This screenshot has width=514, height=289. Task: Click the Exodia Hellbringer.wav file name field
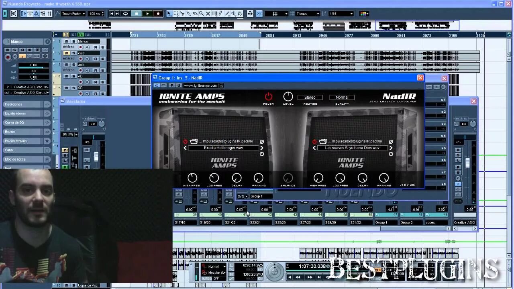pyautogui.click(x=223, y=148)
